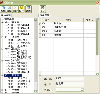Switch to the 商品类别 tab
This screenshot has width=100, height=94.
point(6,15)
